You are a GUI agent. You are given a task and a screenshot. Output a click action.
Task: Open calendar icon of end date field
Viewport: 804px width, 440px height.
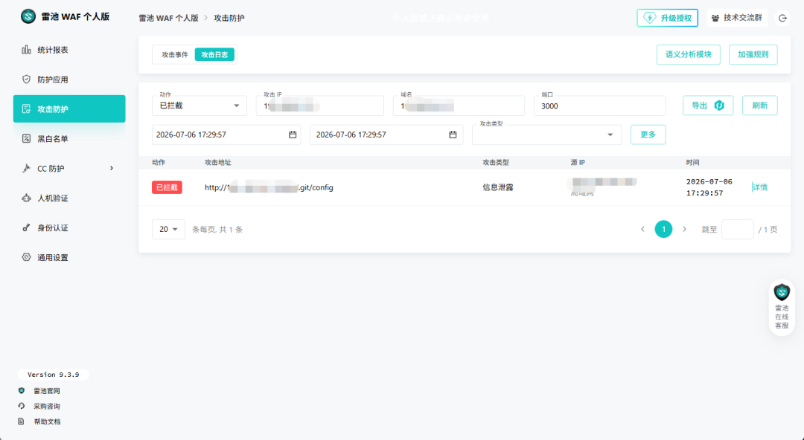coord(453,135)
